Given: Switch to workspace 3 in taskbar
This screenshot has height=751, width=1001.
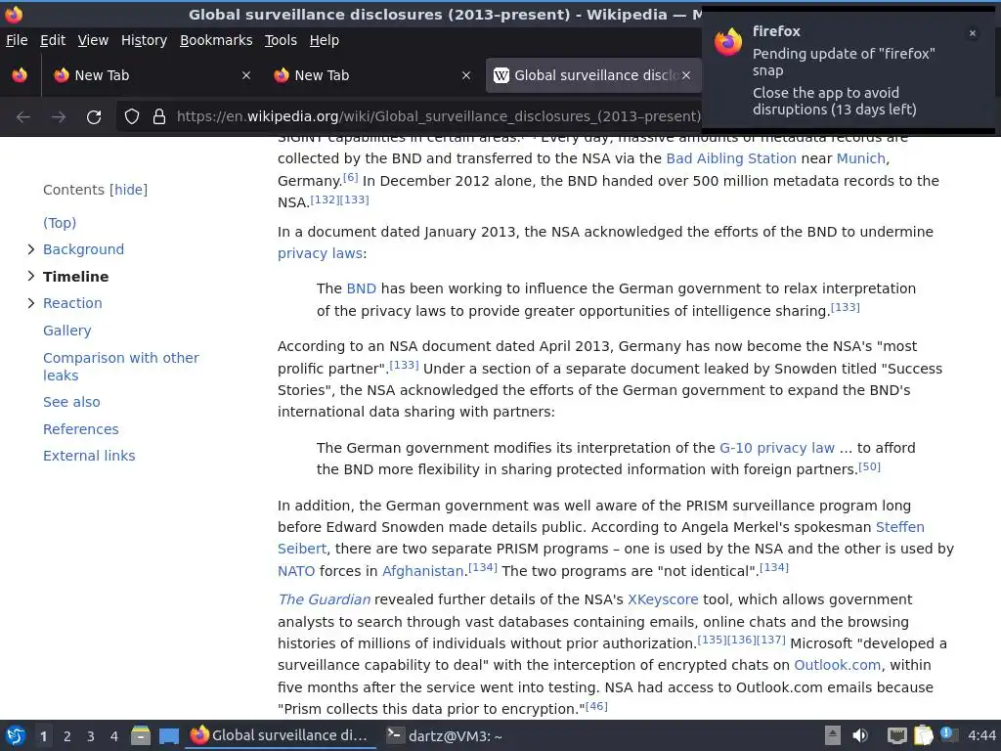Looking at the screenshot, I should pos(91,736).
